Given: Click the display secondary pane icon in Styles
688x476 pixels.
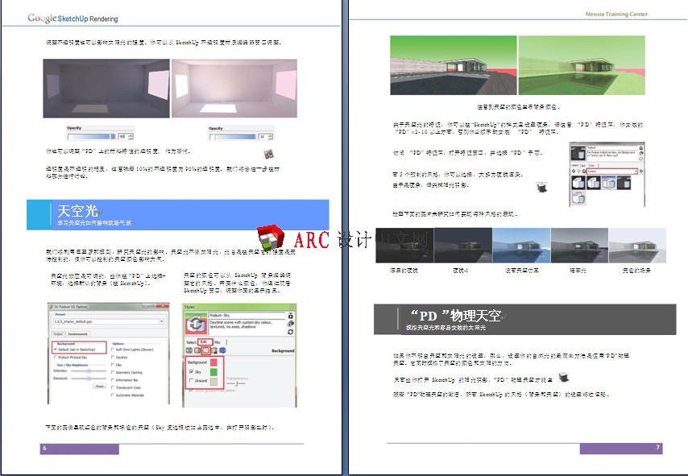Looking at the screenshot, I should point(291,316).
